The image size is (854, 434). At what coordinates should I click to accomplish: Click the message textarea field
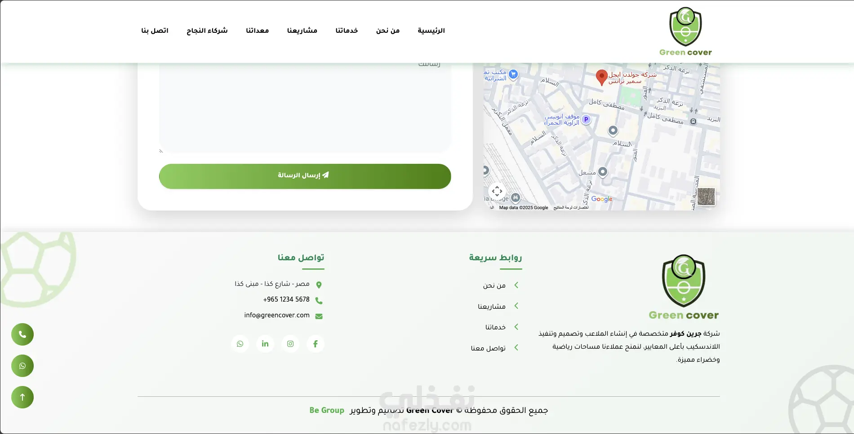[x=305, y=108]
